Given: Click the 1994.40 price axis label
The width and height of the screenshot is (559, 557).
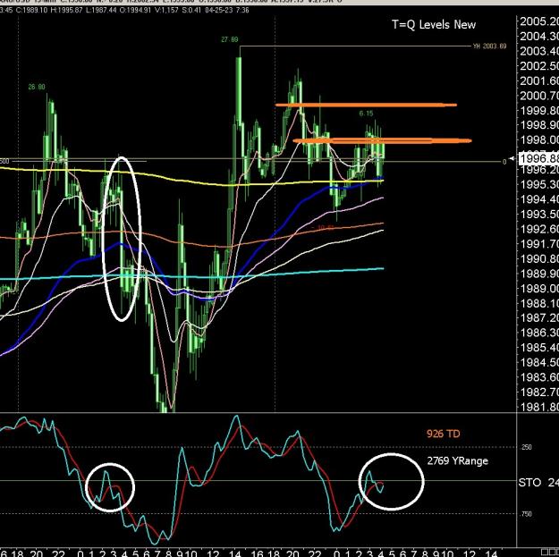Looking at the screenshot, I should click(539, 199).
